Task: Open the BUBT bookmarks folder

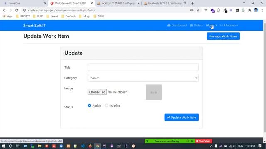Action: (x=38, y=16)
